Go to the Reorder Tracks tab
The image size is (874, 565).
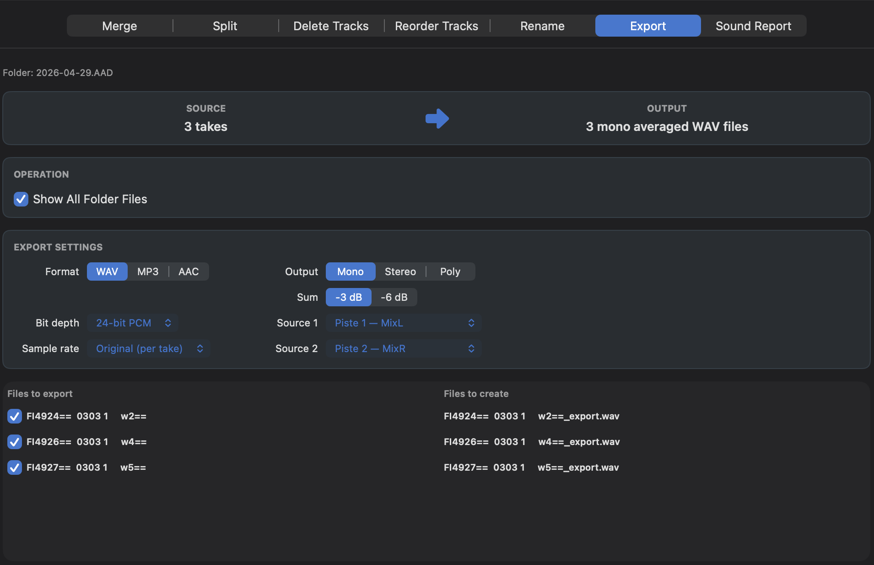pos(437,26)
